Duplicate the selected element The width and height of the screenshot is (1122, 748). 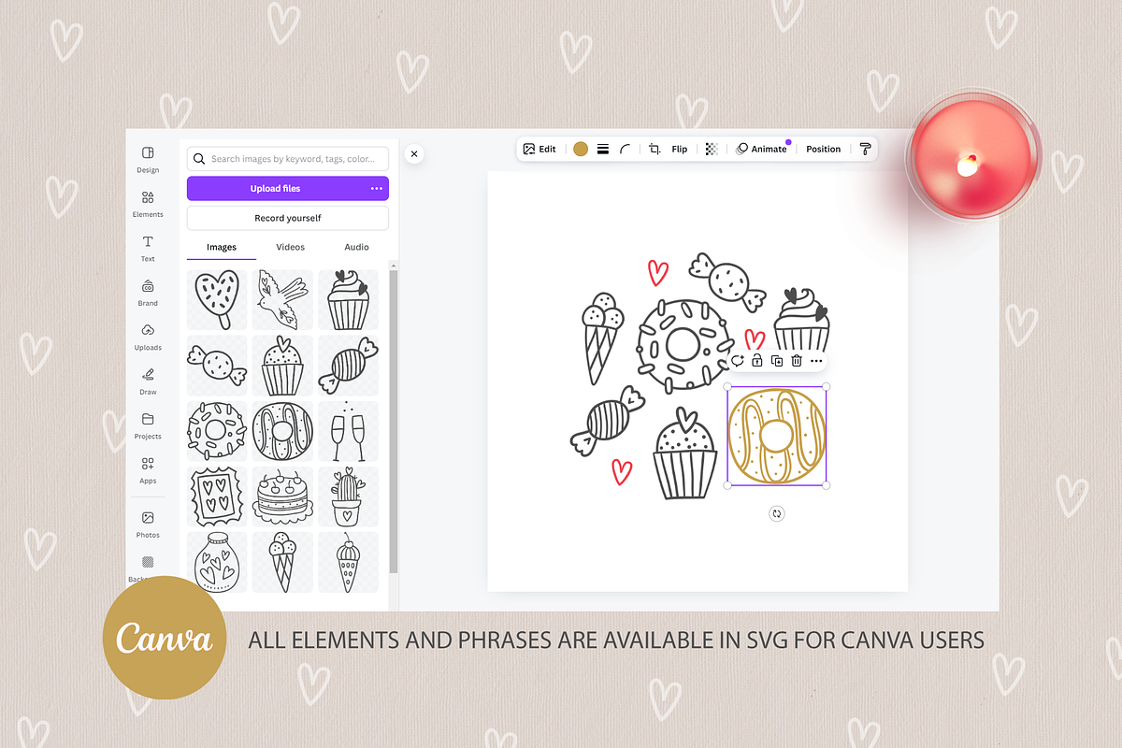tap(777, 361)
